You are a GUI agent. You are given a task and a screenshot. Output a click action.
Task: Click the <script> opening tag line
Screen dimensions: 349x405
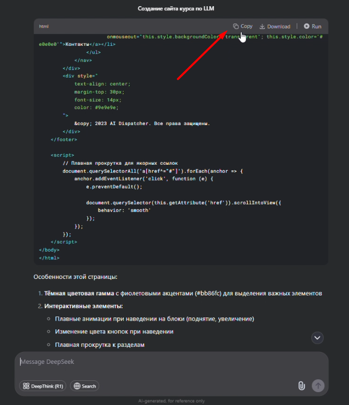[x=62, y=155]
